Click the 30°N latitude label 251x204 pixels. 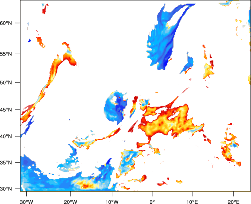[6, 189]
